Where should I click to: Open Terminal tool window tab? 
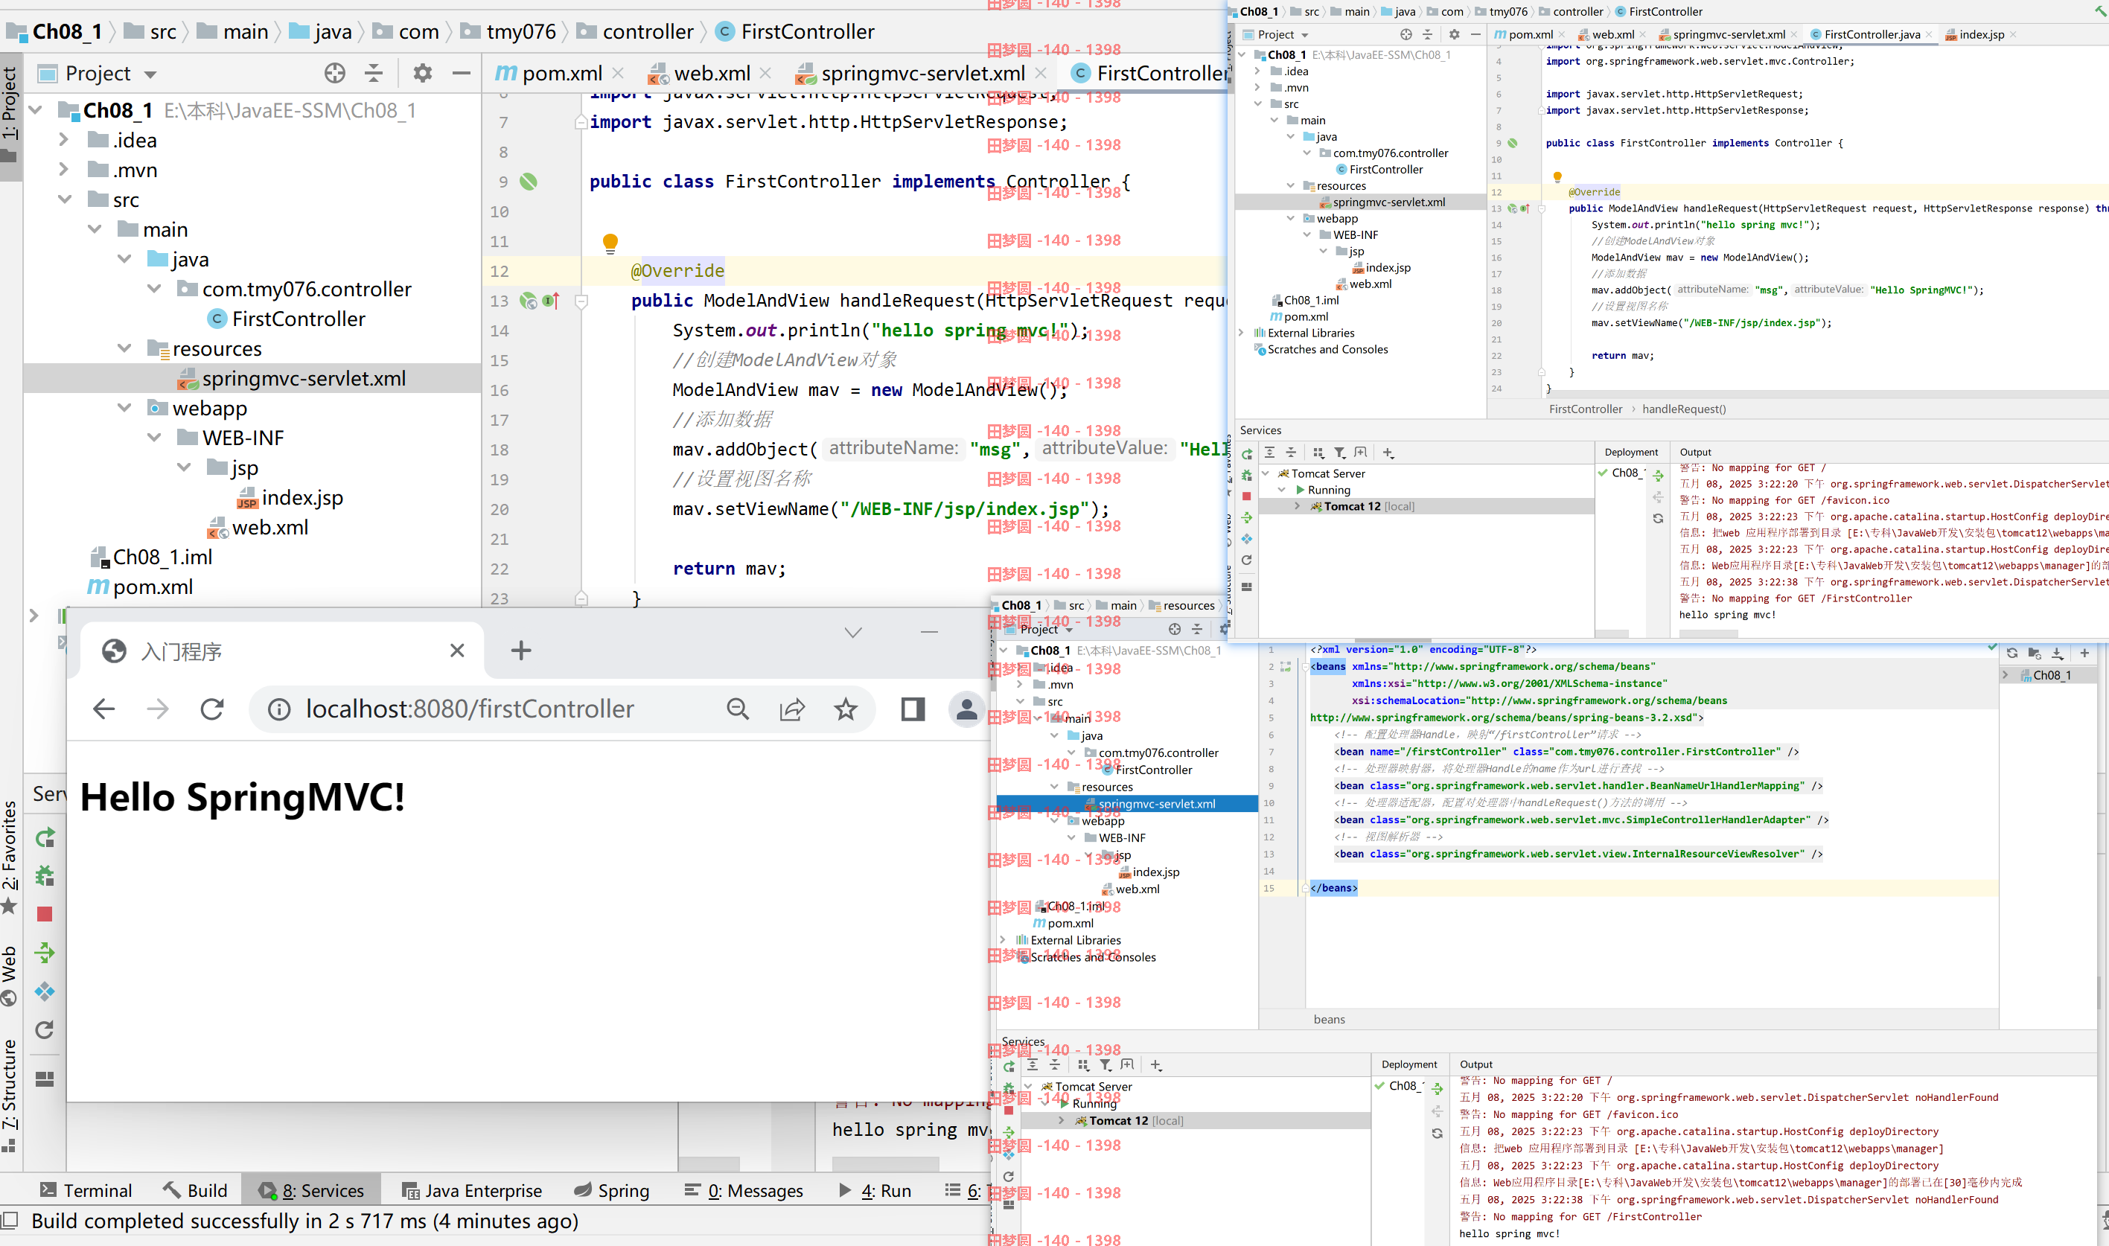(86, 1191)
